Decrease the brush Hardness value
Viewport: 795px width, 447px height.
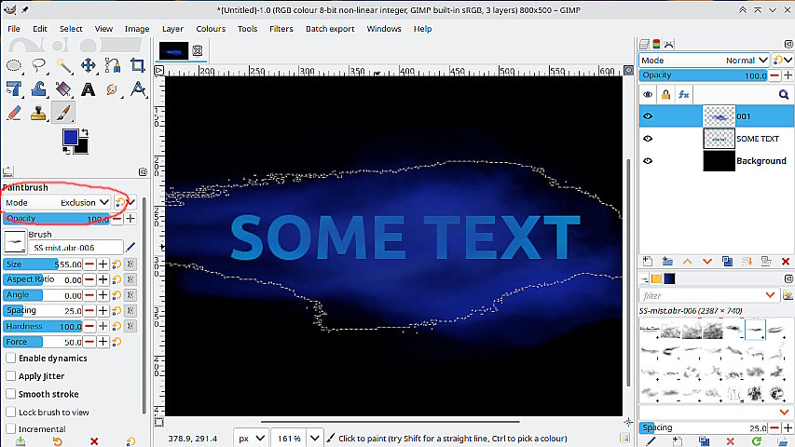pyautogui.click(x=89, y=326)
